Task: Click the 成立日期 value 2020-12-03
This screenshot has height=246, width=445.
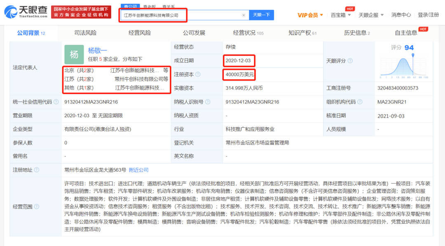Action: click(238, 60)
